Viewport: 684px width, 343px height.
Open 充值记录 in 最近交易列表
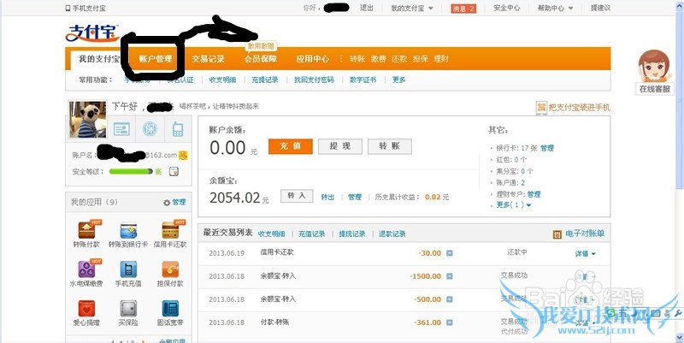click(x=312, y=234)
